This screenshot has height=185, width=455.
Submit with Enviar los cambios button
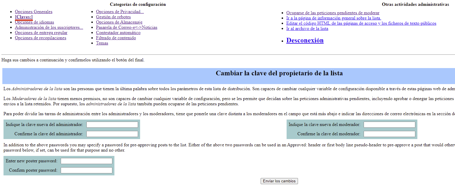[x=279, y=181]
